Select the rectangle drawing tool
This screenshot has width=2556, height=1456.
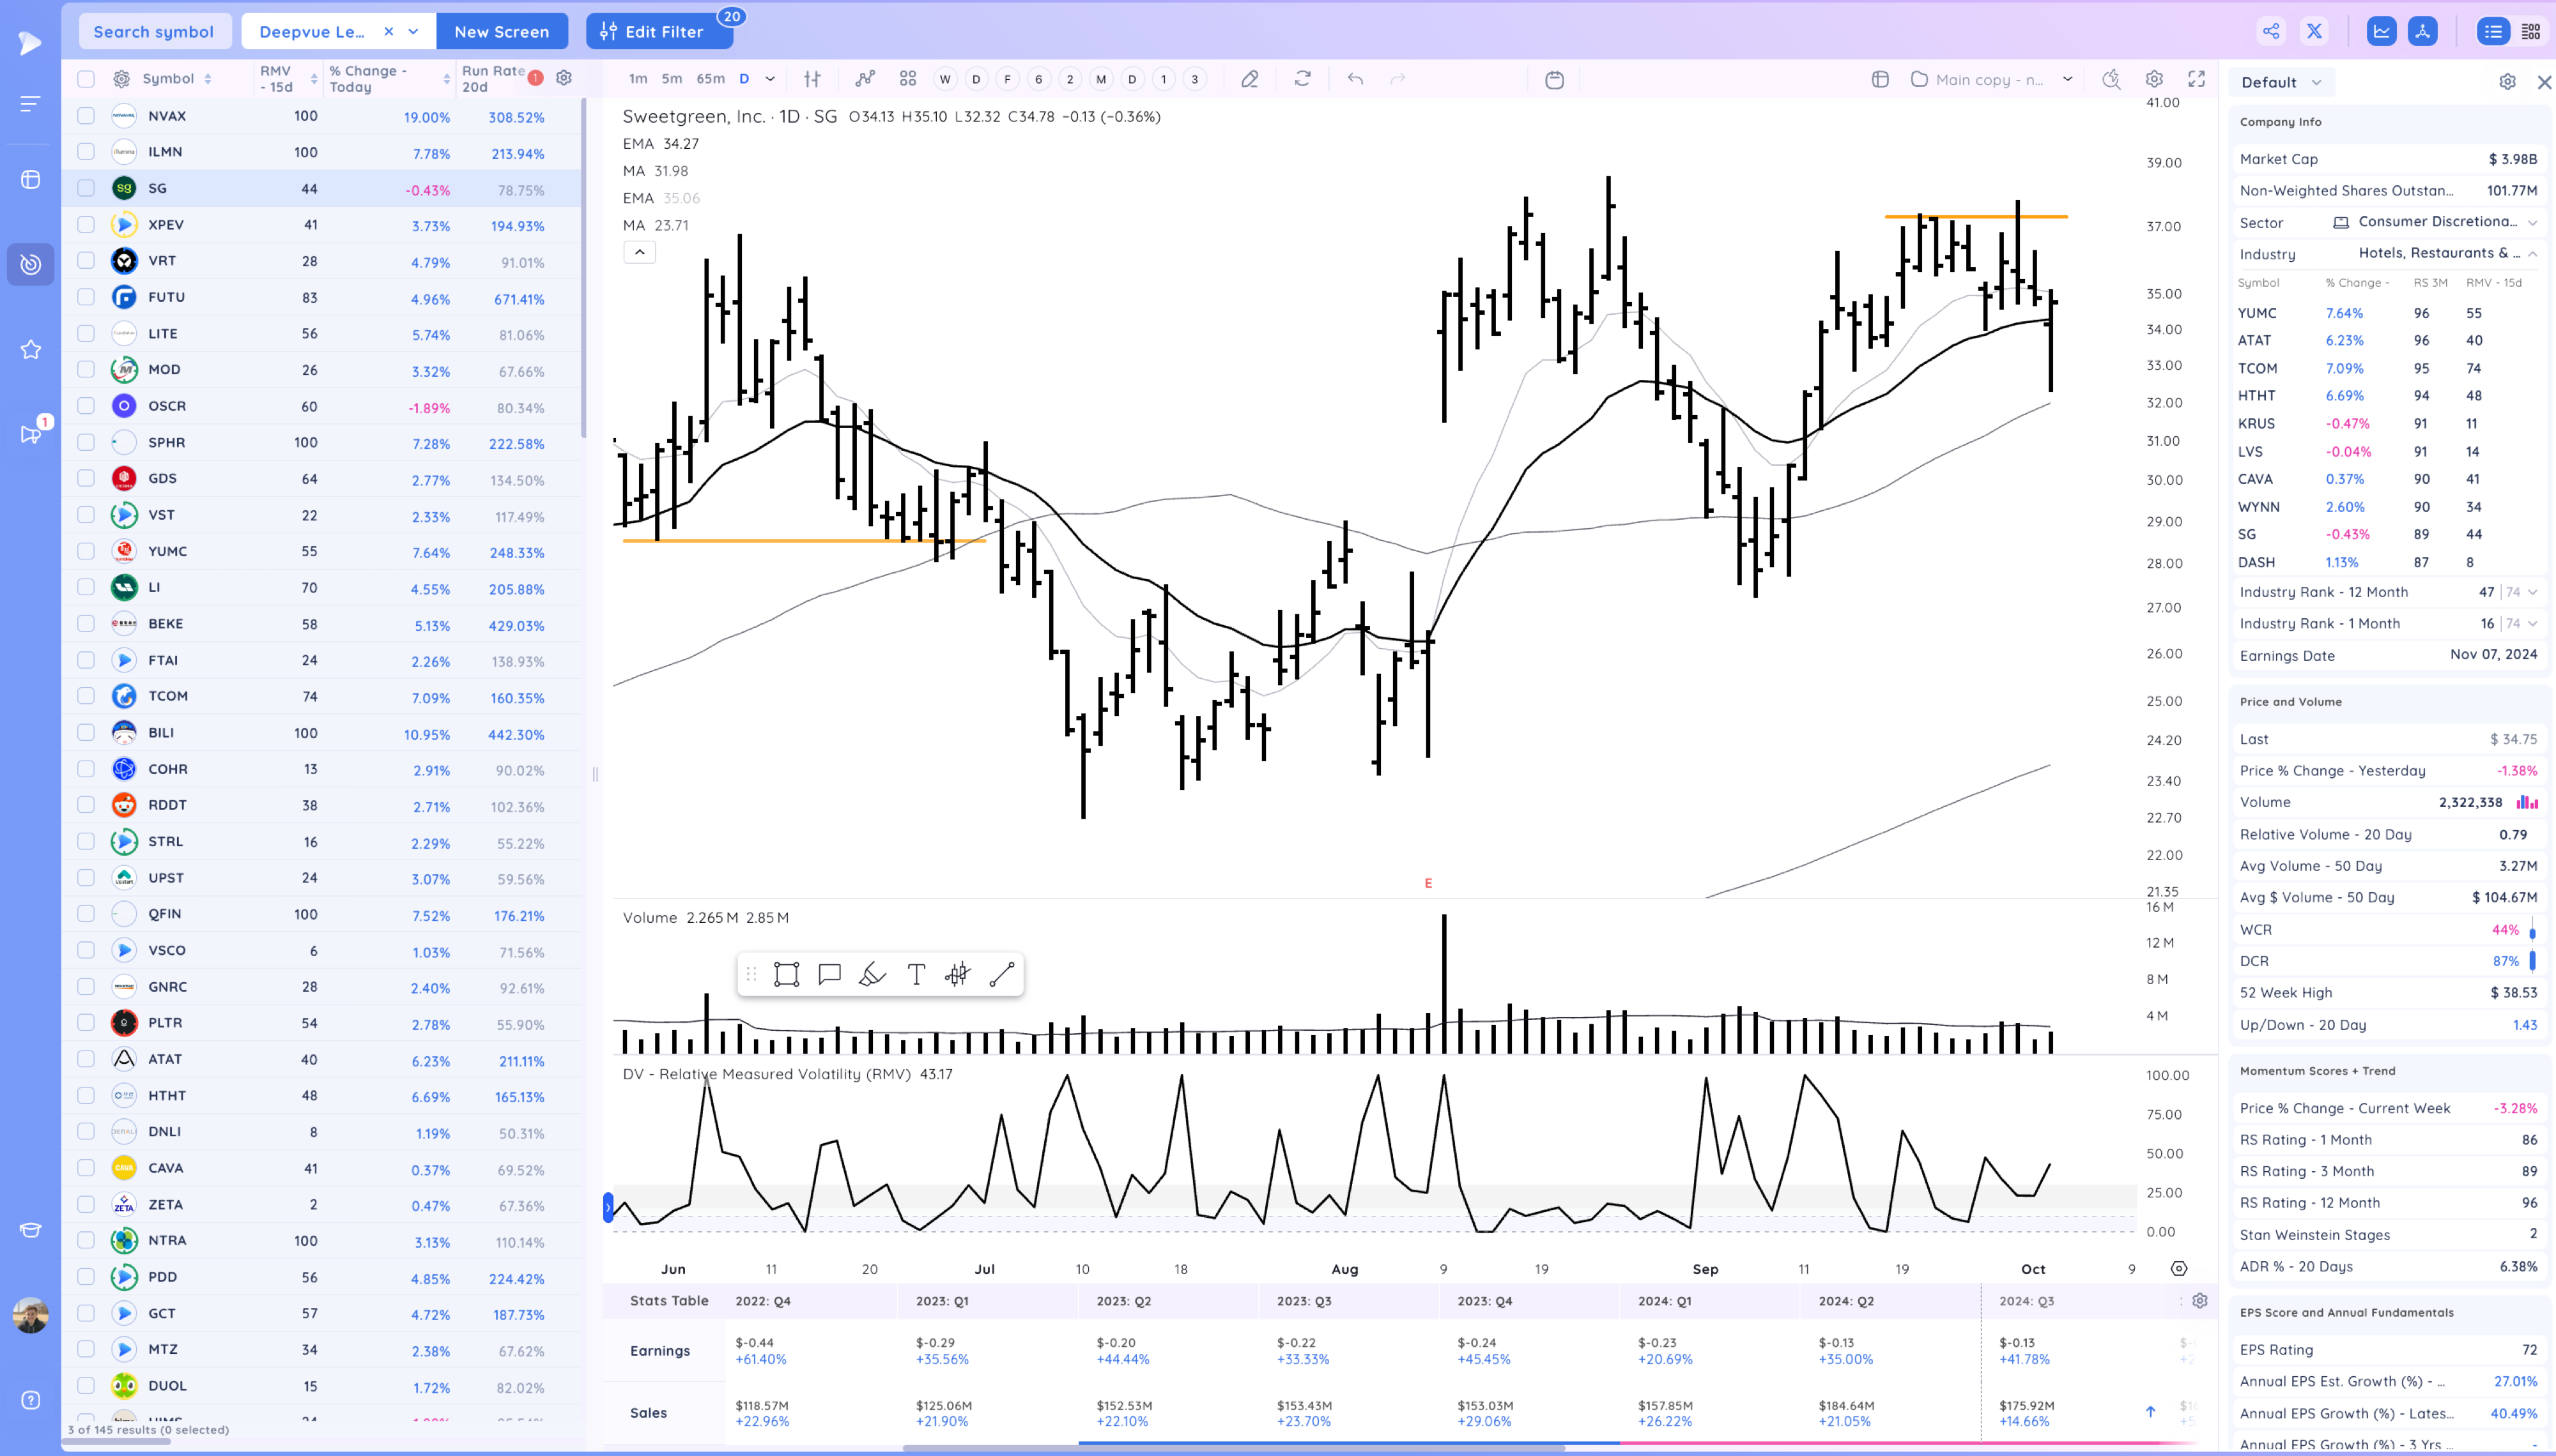(x=787, y=974)
